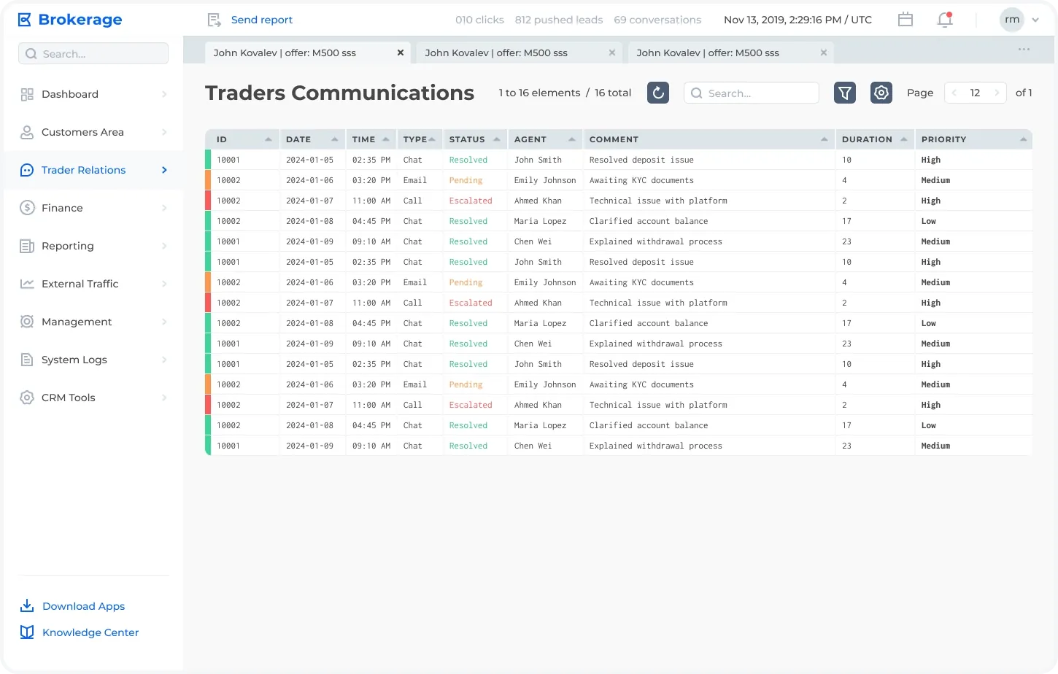Click the Download Apps arrow icon

coord(27,606)
